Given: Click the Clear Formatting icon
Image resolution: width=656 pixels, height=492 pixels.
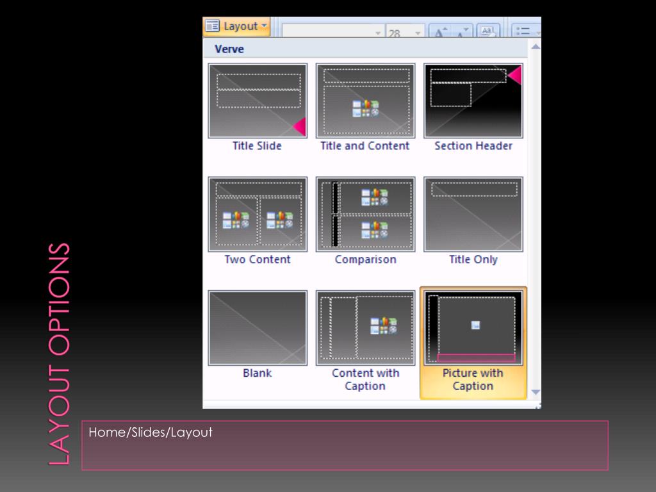Looking at the screenshot, I should point(488,31).
